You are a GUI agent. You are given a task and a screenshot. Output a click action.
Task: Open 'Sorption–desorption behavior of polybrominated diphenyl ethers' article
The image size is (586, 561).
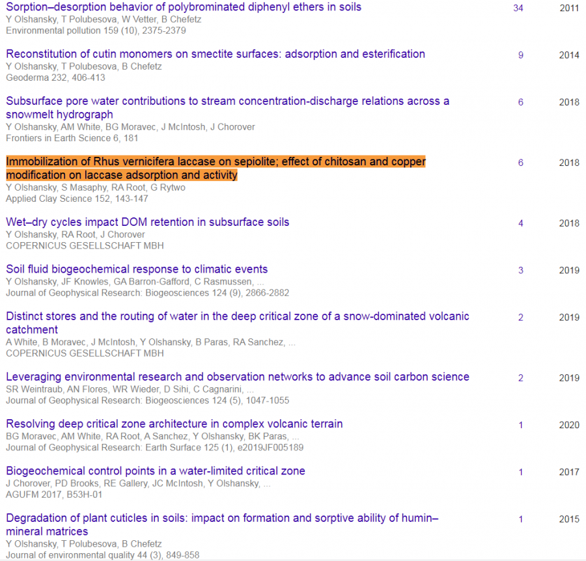click(x=184, y=7)
